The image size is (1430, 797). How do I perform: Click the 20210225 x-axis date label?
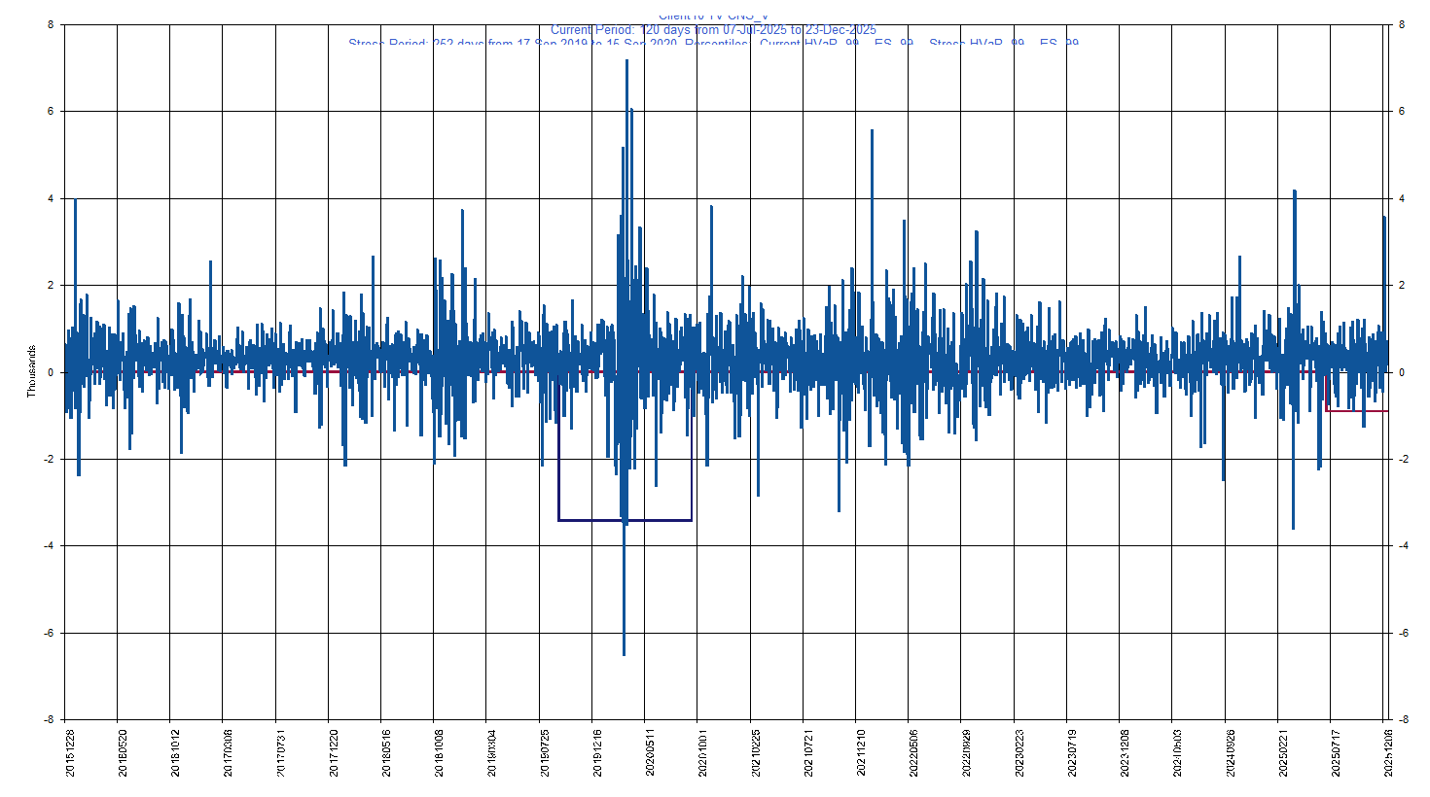[x=756, y=752]
